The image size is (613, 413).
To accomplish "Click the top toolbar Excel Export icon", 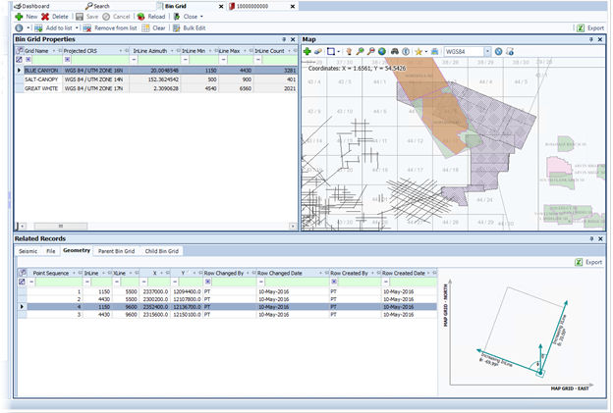I will 581,28.
